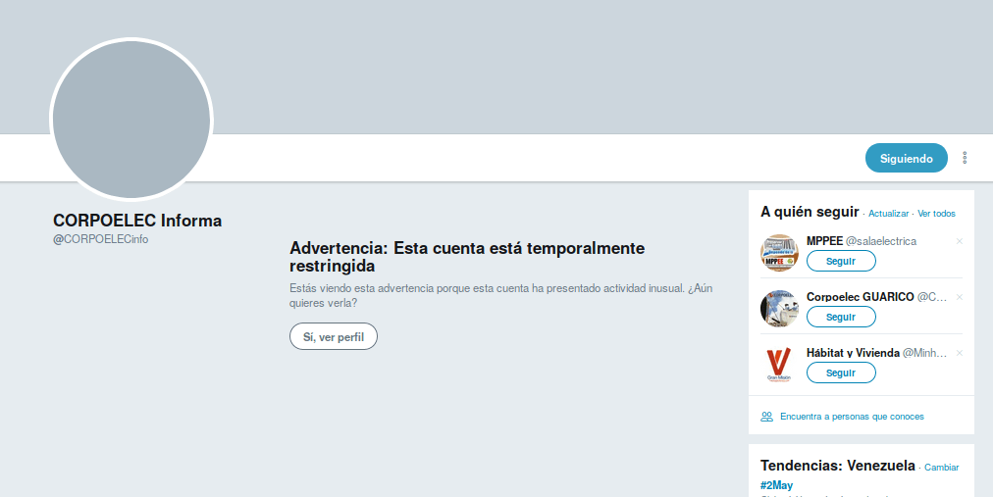The image size is (993, 497).
Task: Dismiss the Corpoelec GUARICO suggestion
Action: [x=960, y=297]
